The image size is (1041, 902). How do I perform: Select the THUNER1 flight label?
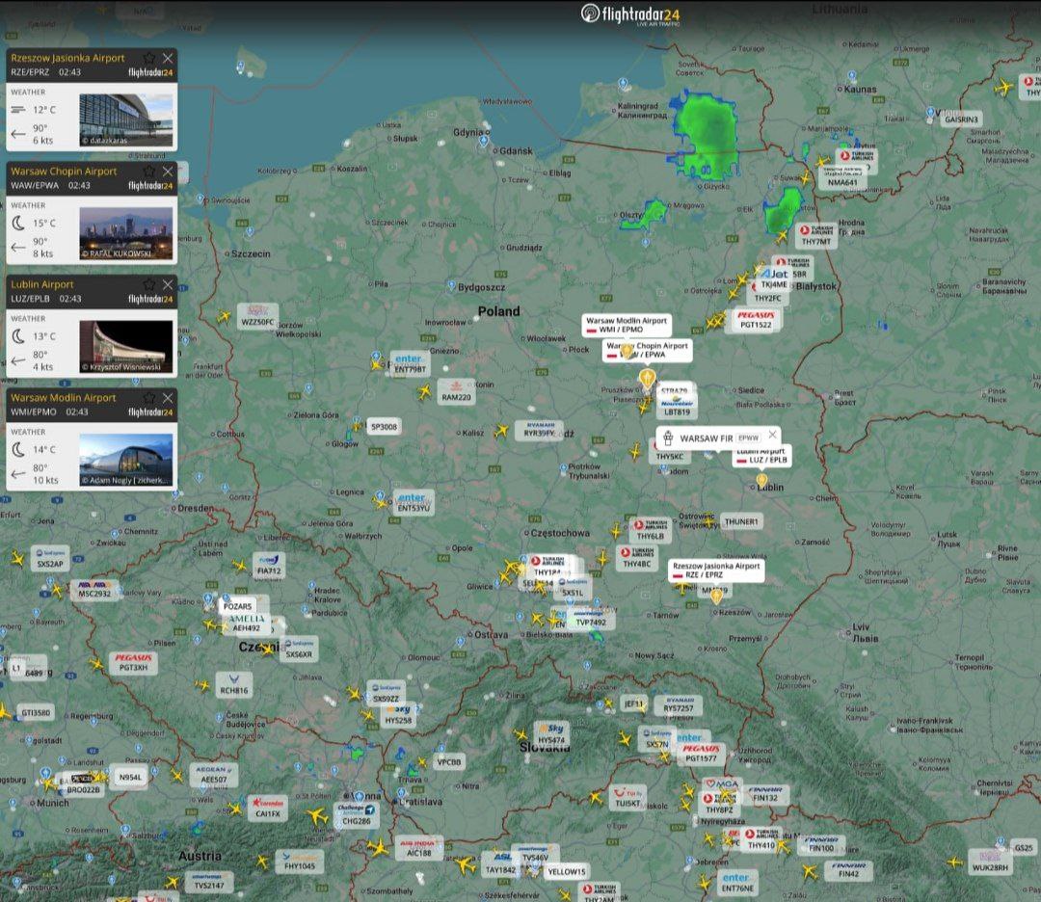[x=740, y=521]
